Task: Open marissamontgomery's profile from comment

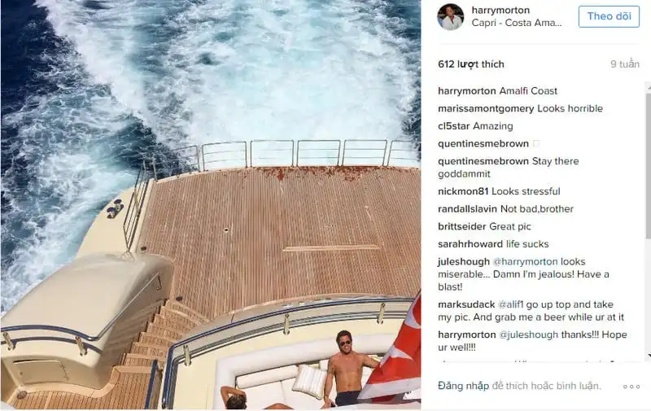Action: pos(486,108)
